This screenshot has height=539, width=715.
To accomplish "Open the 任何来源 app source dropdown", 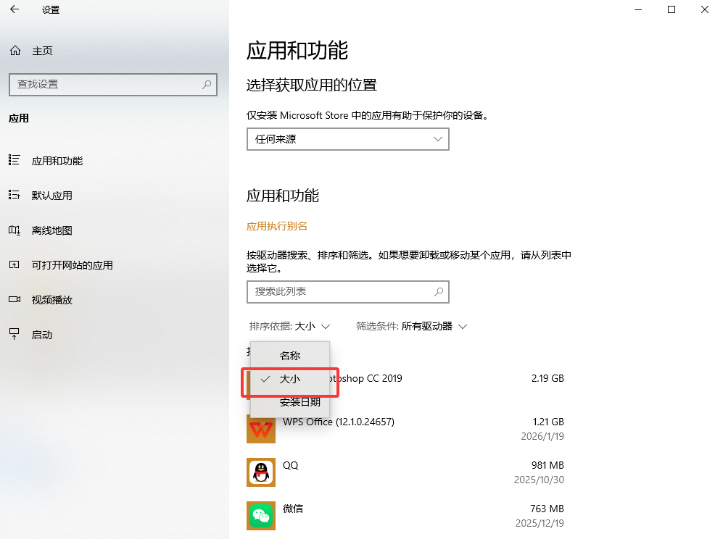I will click(x=347, y=139).
